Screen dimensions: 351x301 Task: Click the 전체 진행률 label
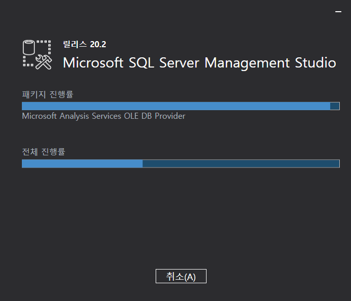(44, 151)
